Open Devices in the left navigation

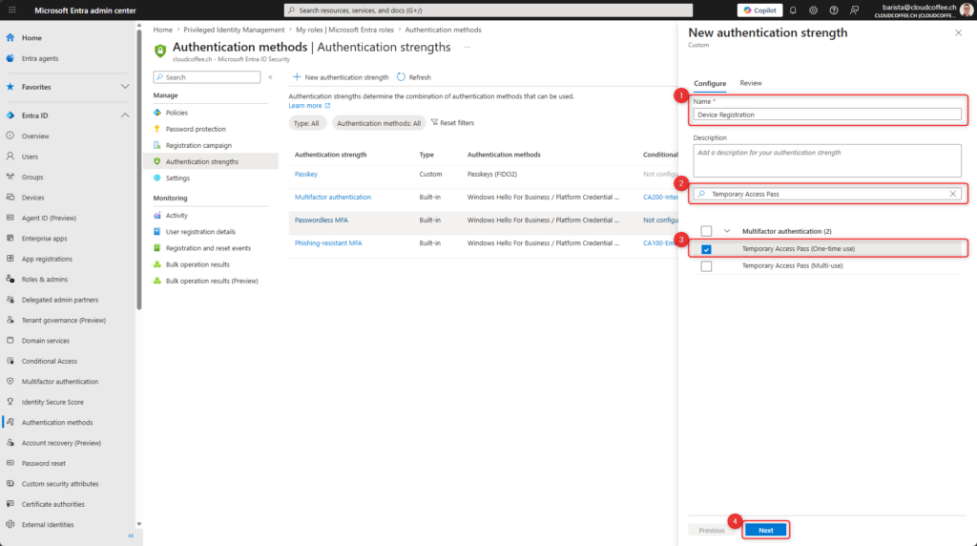click(x=33, y=198)
